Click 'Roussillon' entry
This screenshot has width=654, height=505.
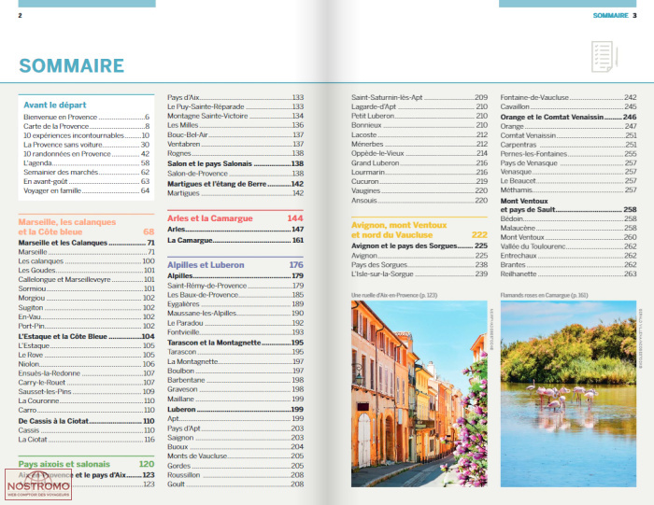[235, 475]
